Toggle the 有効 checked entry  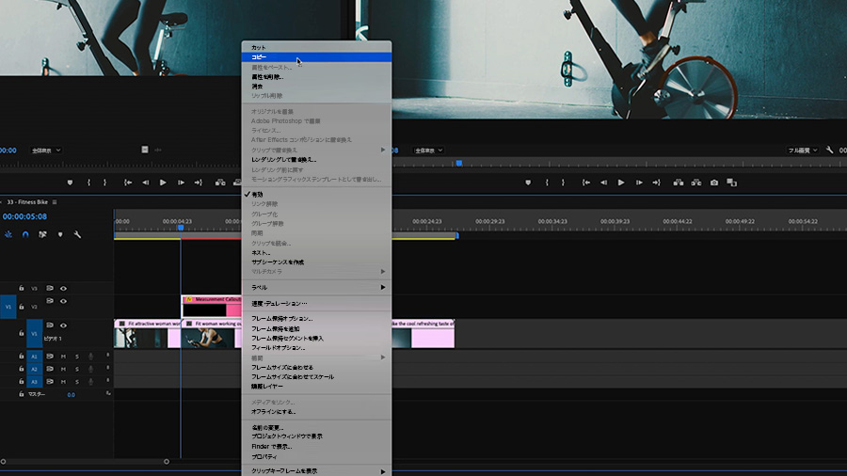point(316,195)
